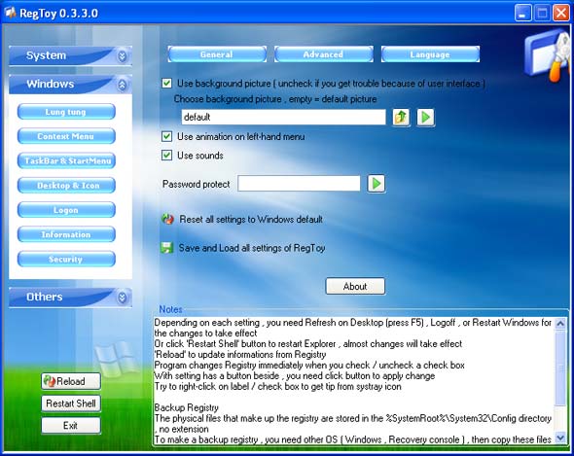Apply background picture with green arrow button
Screen dimensions: 574x456
pos(425,118)
